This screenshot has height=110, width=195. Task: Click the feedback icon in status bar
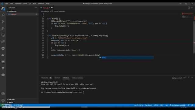click(x=189, y=105)
